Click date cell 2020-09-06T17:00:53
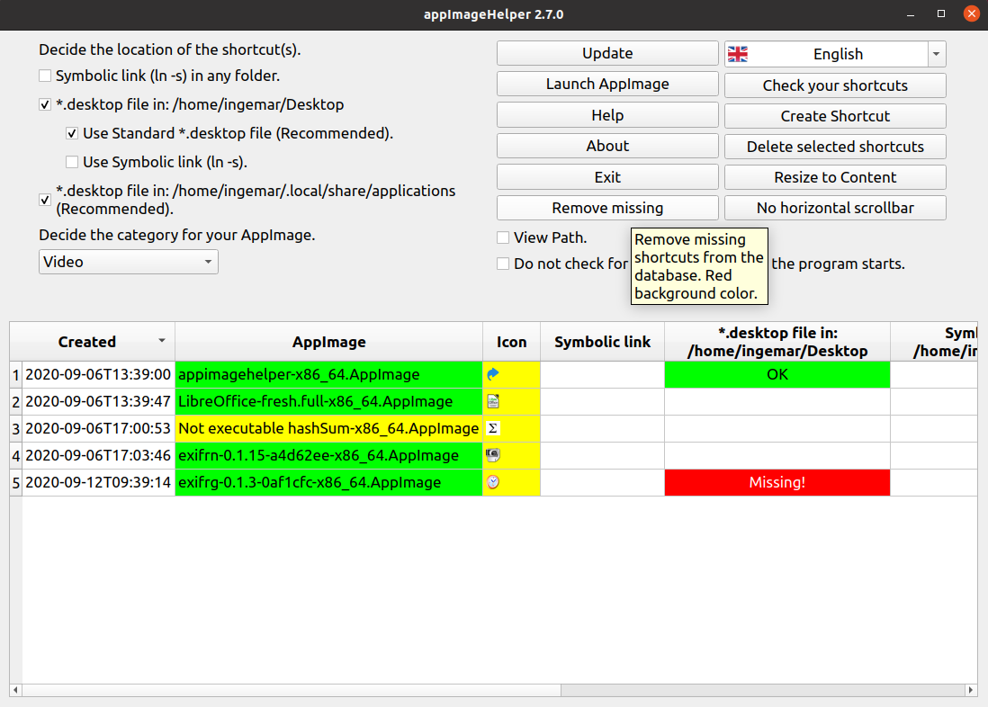 [98, 428]
